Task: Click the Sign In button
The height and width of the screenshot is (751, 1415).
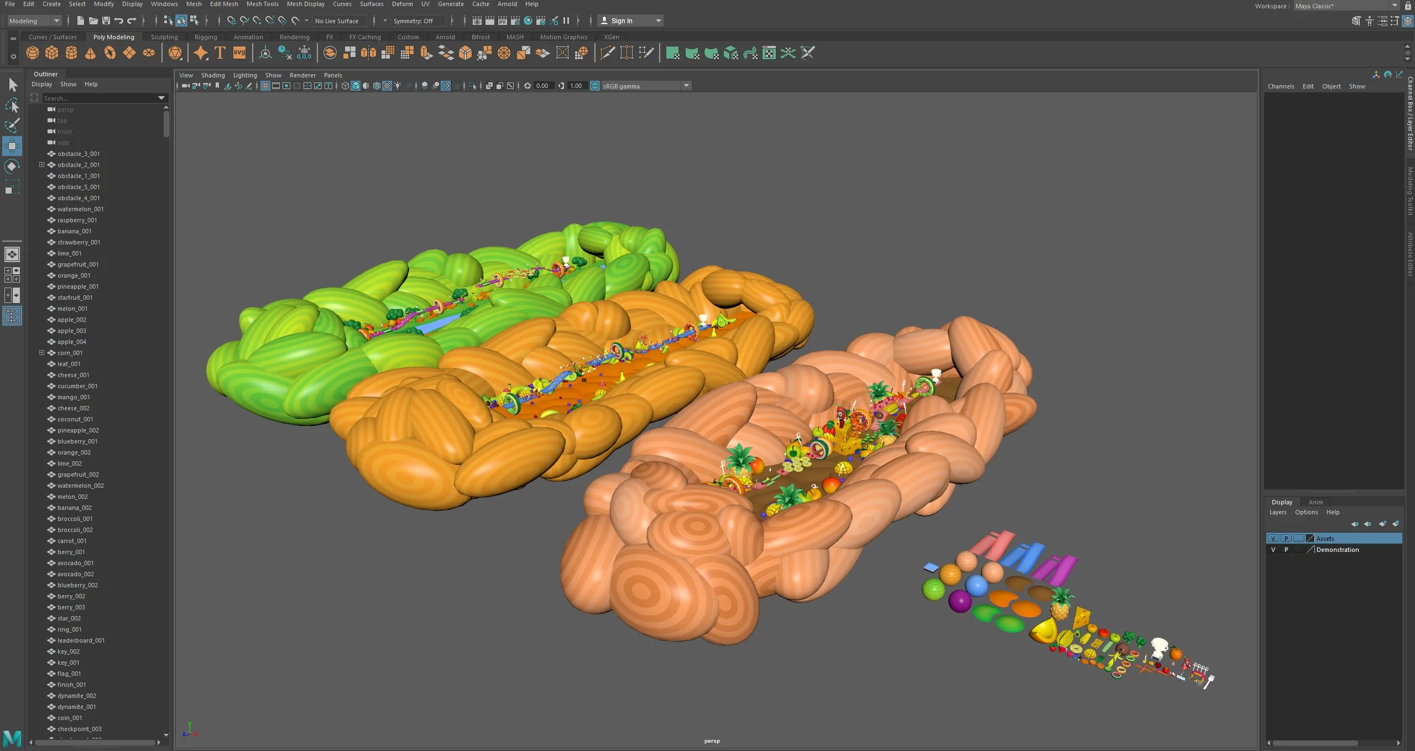Action: (622, 21)
